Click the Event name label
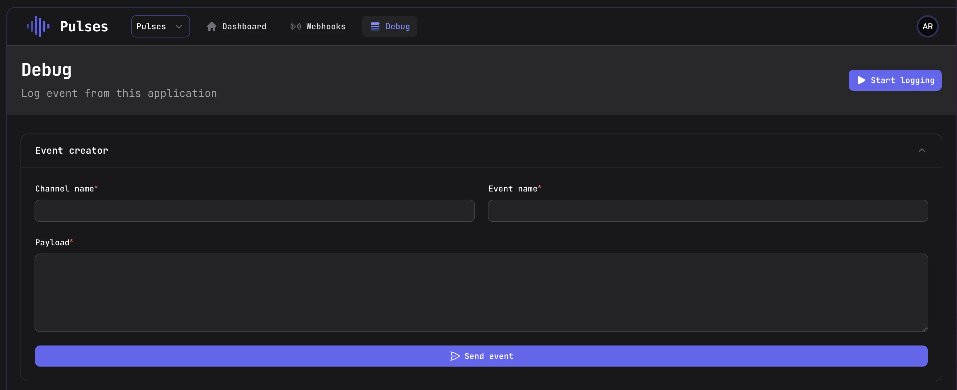Viewport: 957px width, 390px height. (x=515, y=189)
